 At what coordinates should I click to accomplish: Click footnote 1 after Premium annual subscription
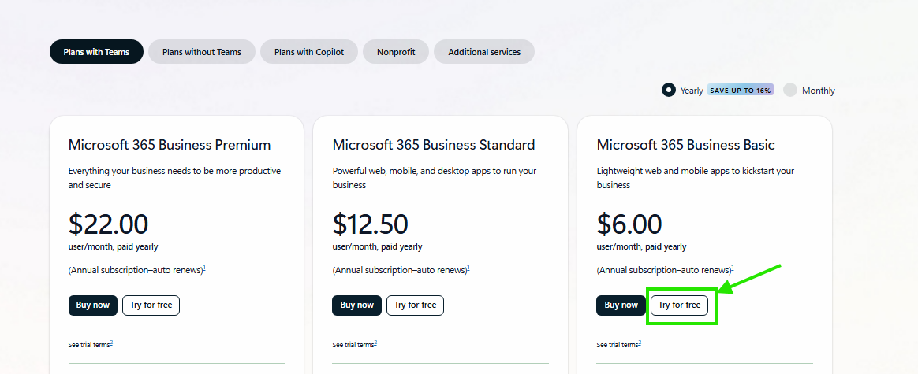204,268
